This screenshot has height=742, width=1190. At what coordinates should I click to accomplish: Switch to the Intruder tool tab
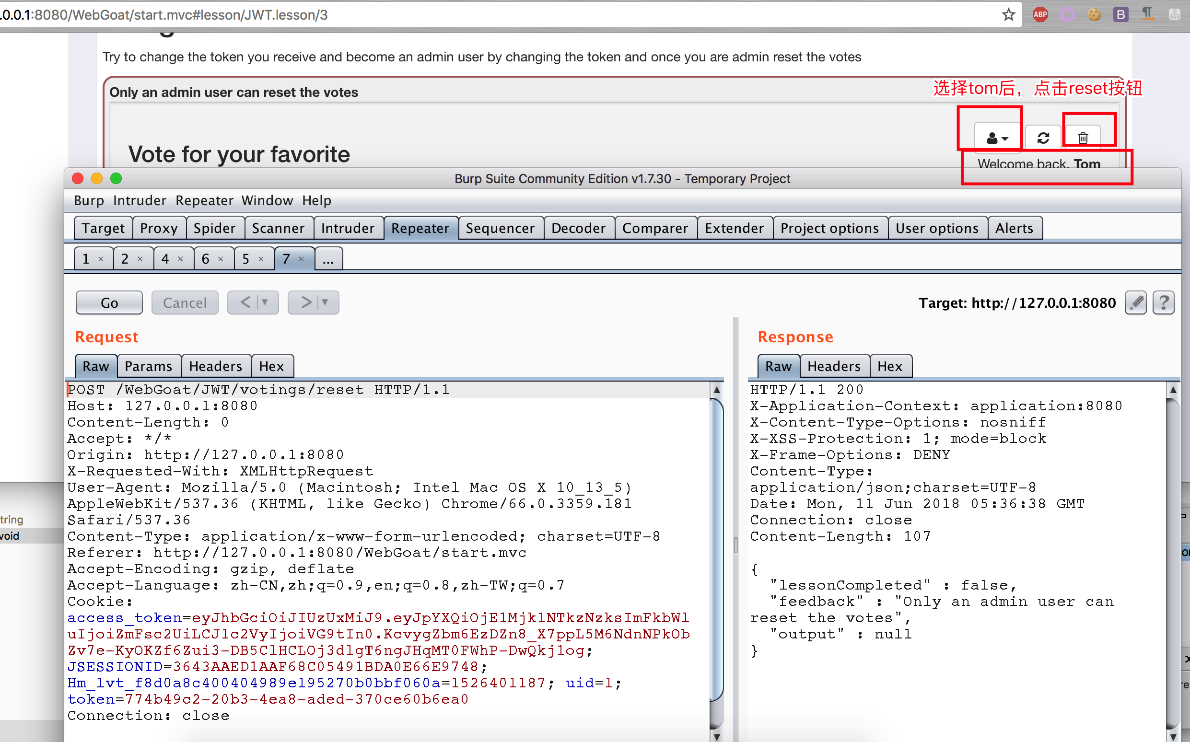point(348,228)
